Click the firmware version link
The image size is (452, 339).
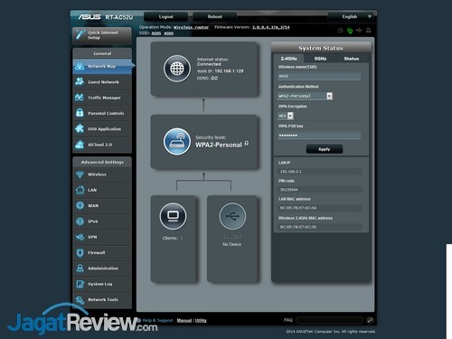[270, 27]
